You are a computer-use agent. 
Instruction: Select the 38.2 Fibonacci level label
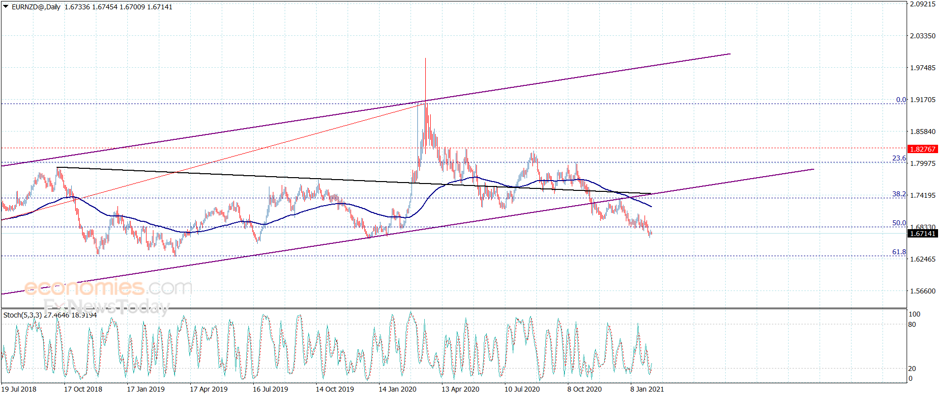tap(899, 194)
